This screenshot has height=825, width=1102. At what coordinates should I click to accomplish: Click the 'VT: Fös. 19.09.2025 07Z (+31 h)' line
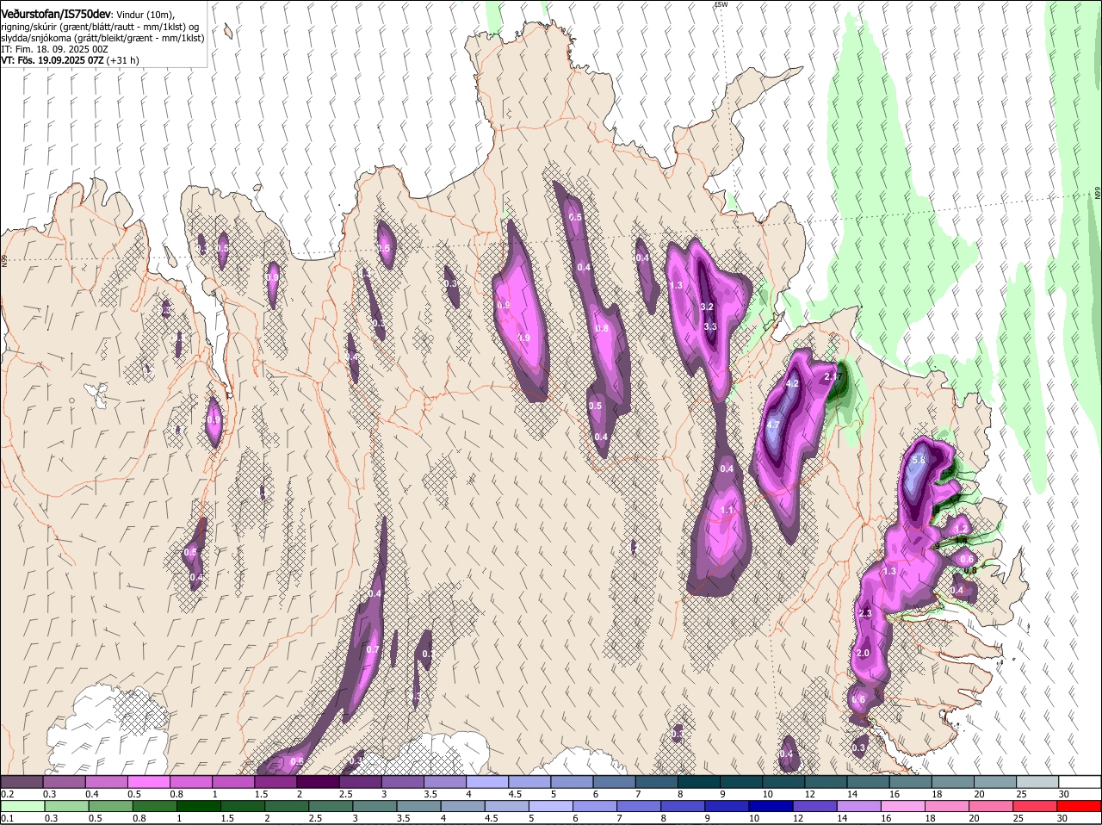[x=70, y=60]
